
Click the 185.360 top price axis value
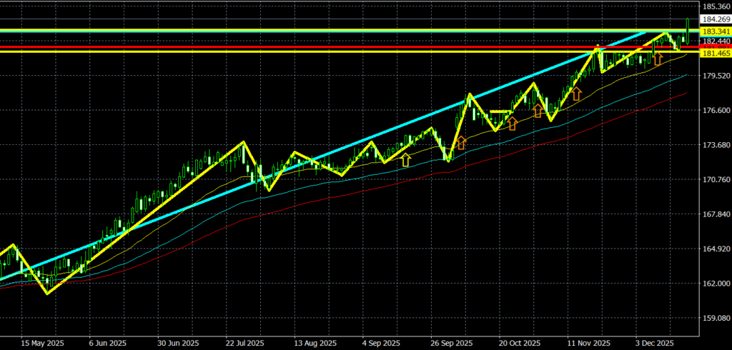715,6
